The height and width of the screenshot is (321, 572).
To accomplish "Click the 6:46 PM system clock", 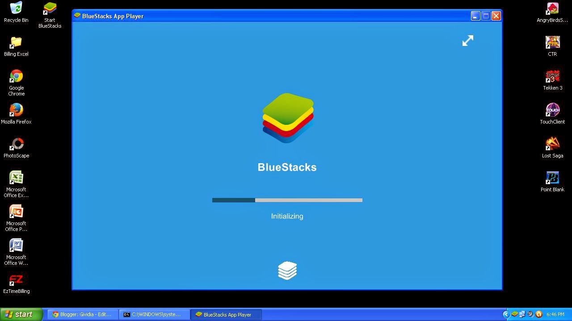I will 555,314.
